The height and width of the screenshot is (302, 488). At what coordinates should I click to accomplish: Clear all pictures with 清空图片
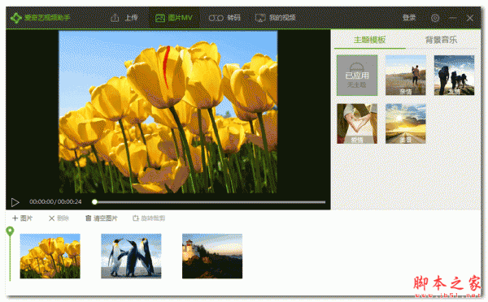coord(102,218)
